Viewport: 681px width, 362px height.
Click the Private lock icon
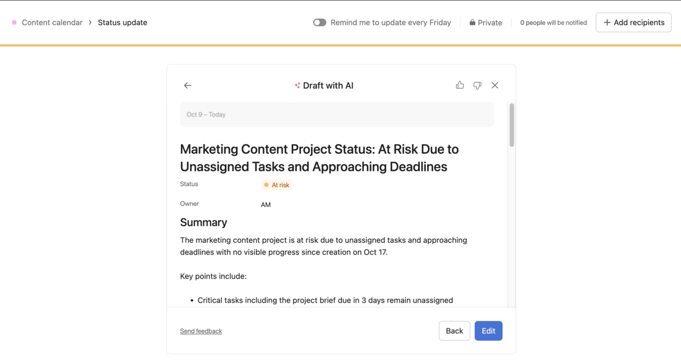click(472, 22)
